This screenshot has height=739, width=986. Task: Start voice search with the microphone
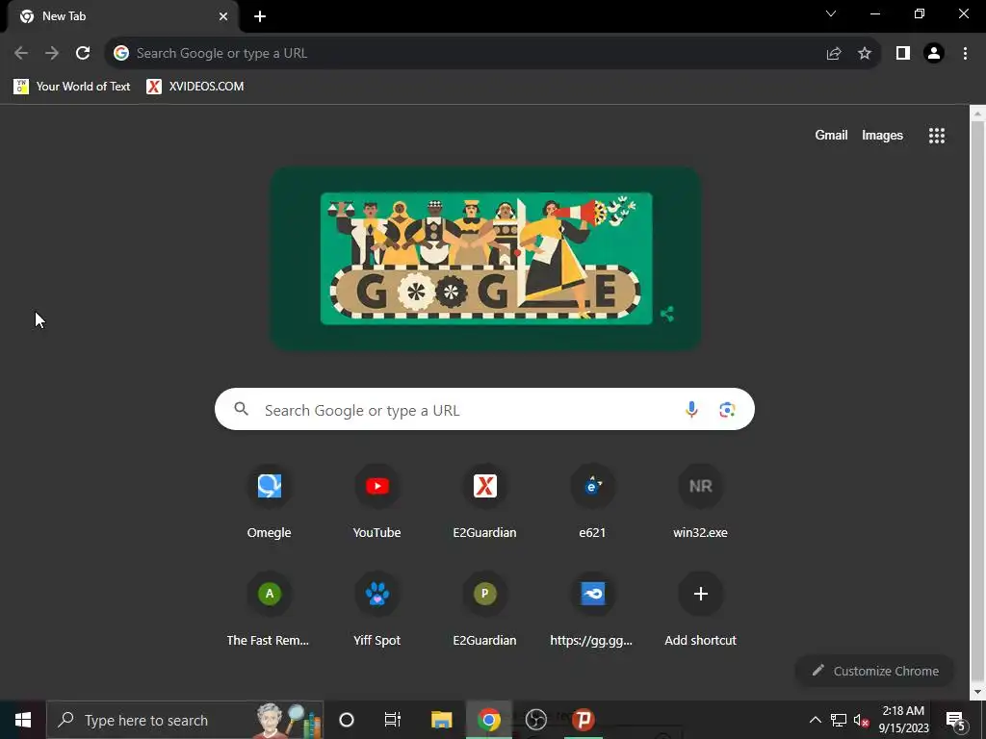(x=691, y=409)
